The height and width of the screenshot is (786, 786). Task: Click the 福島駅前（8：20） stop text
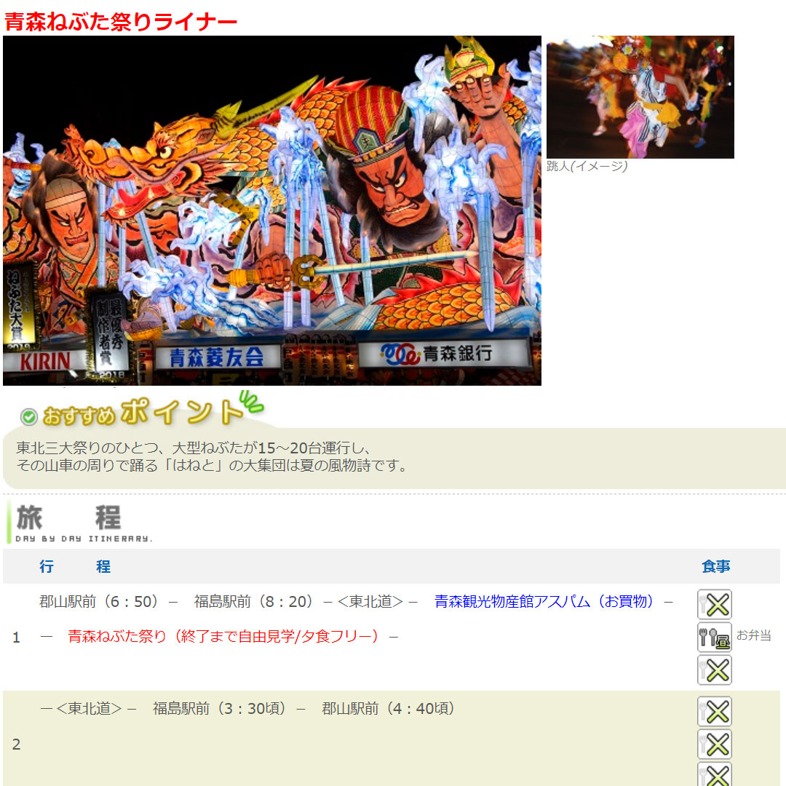tap(254, 601)
